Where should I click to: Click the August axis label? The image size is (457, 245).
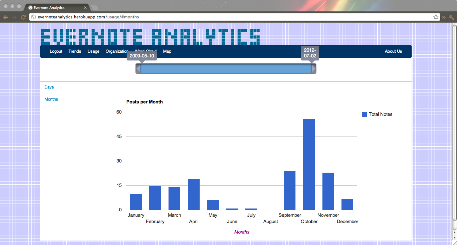coord(271,222)
